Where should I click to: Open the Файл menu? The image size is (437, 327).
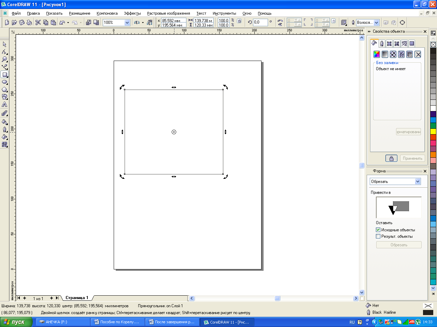point(16,13)
